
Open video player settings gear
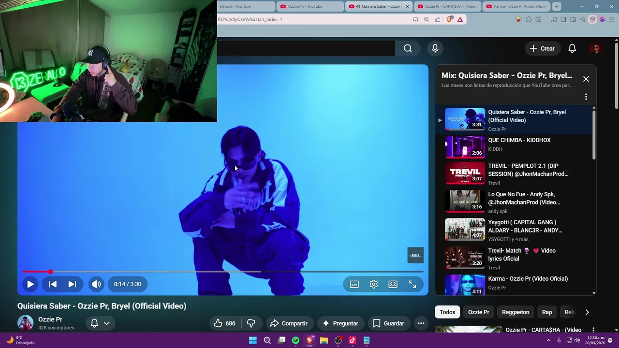374,284
